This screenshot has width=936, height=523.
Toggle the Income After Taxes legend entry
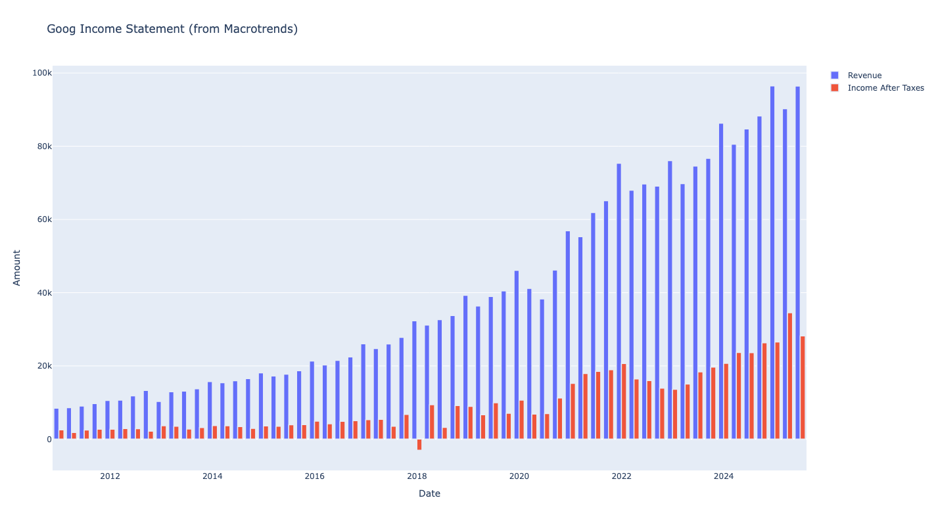(885, 88)
